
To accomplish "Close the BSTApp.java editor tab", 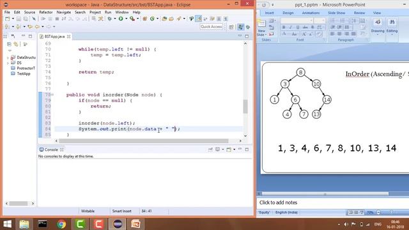I will point(68,36).
